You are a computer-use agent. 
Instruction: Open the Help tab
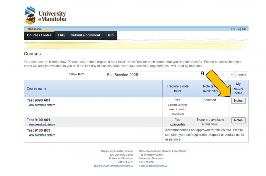(x=110, y=35)
